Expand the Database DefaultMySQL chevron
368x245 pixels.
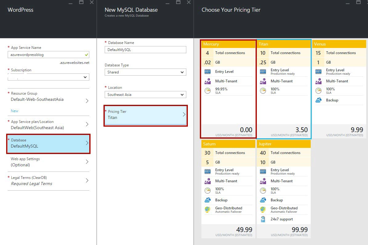coord(87,143)
